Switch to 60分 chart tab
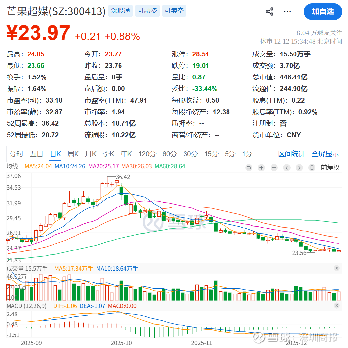 (x=170, y=154)
